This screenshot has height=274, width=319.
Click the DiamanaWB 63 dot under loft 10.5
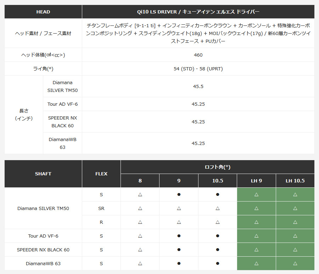218,264
